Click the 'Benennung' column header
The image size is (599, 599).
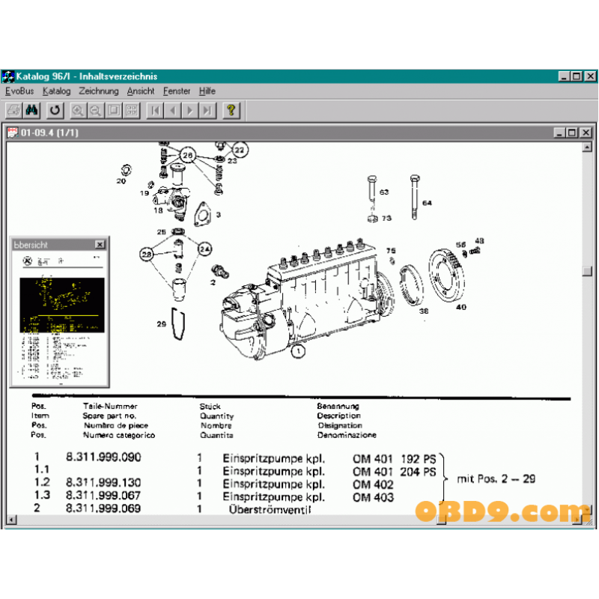pos(338,406)
